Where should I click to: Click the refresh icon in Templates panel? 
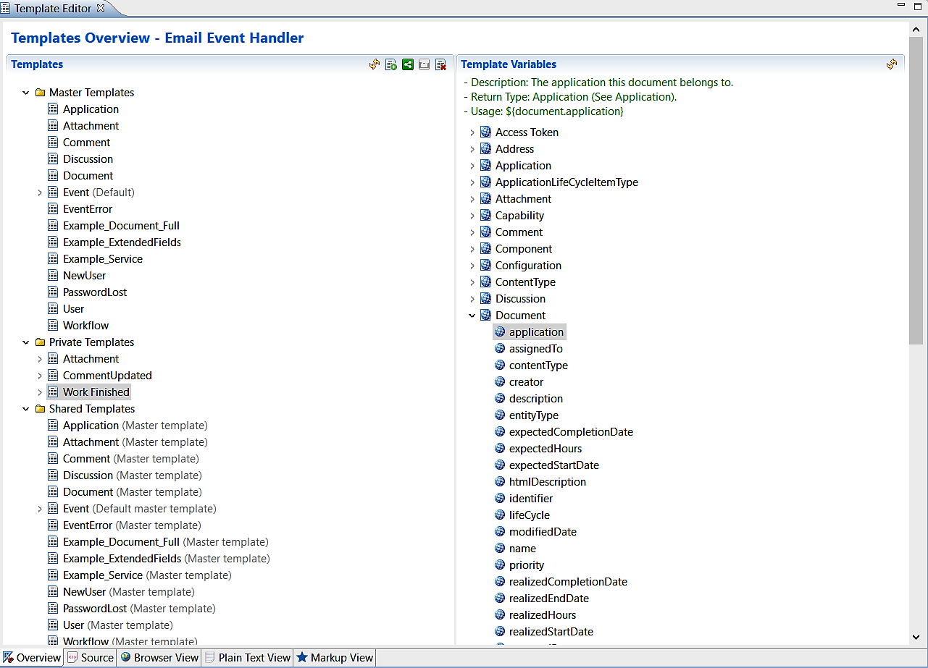pyautogui.click(x=375, y=64)
